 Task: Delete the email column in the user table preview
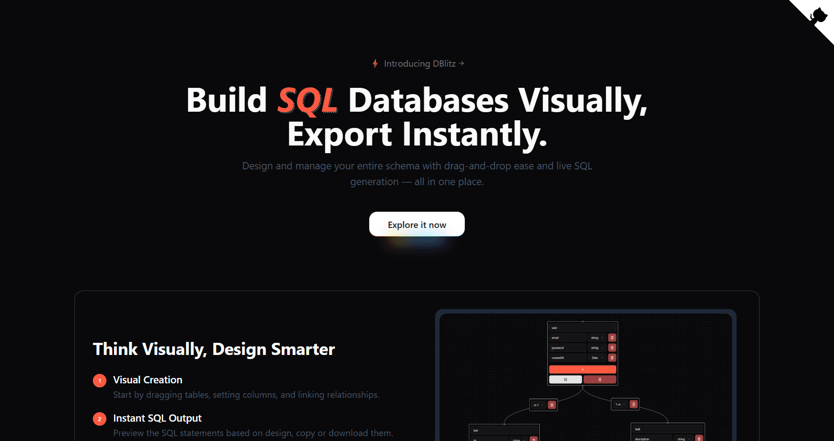[612, 338]
